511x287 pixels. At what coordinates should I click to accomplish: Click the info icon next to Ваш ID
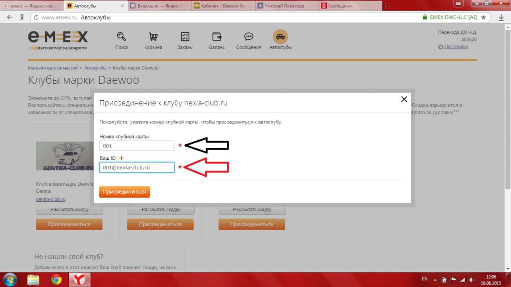(122, 158)
